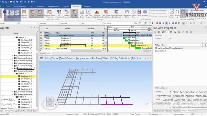The width and height of the screenshot is (207, 116).
Task: Click the list-style icon in the 3D View Properties toolbar
Action: [159, 32]
